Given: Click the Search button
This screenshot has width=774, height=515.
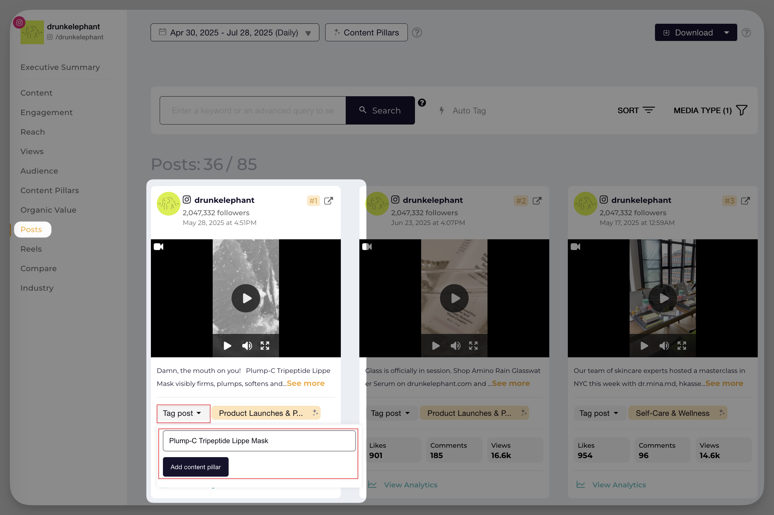Looking at the screenshot, I should point(380,110).
